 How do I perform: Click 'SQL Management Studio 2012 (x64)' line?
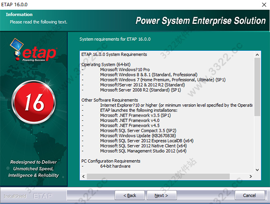(x=143, y=151)
